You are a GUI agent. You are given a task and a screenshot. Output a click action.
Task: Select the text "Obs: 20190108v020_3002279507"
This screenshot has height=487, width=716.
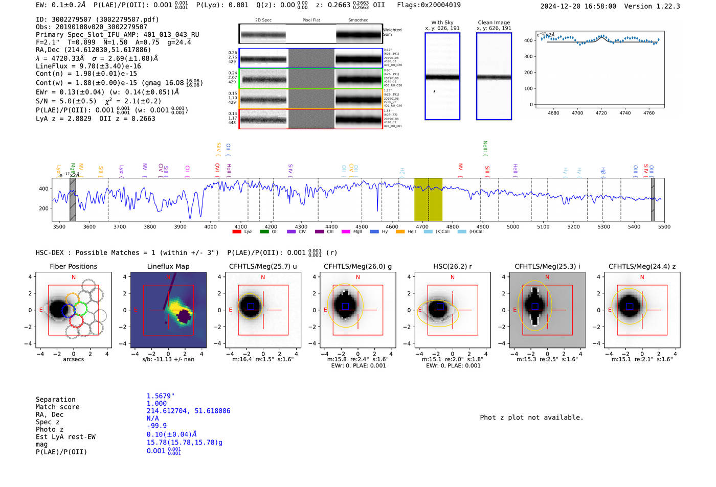pos(92,27)
